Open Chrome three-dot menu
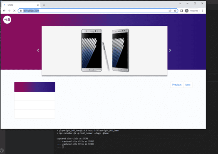The height and width of the screenshot is (154, 218). pos(203,11)
